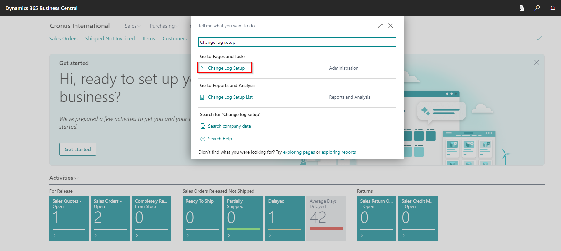
Task: Toggle the role center expand arrow icon
Action: click(540, 38)
